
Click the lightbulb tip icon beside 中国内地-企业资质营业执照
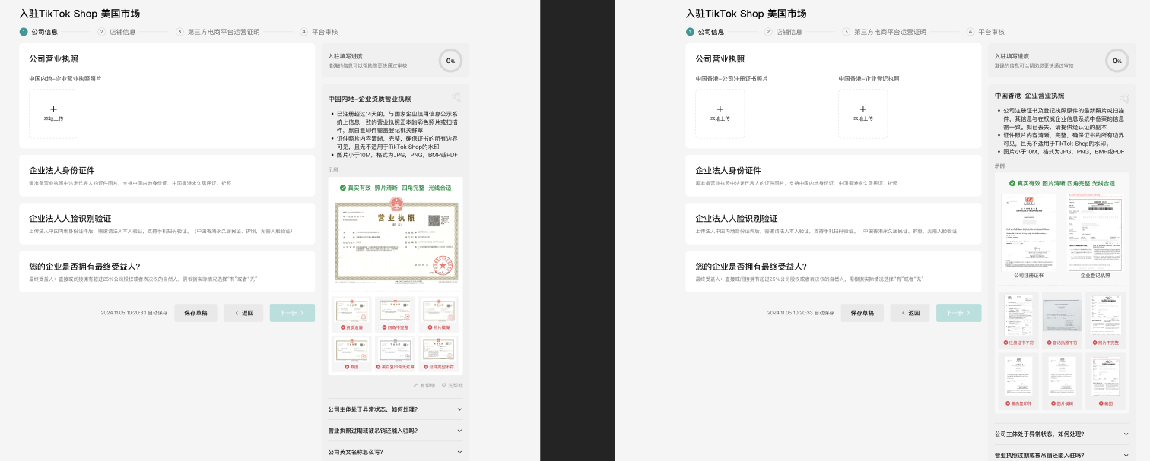coord(456,96)
